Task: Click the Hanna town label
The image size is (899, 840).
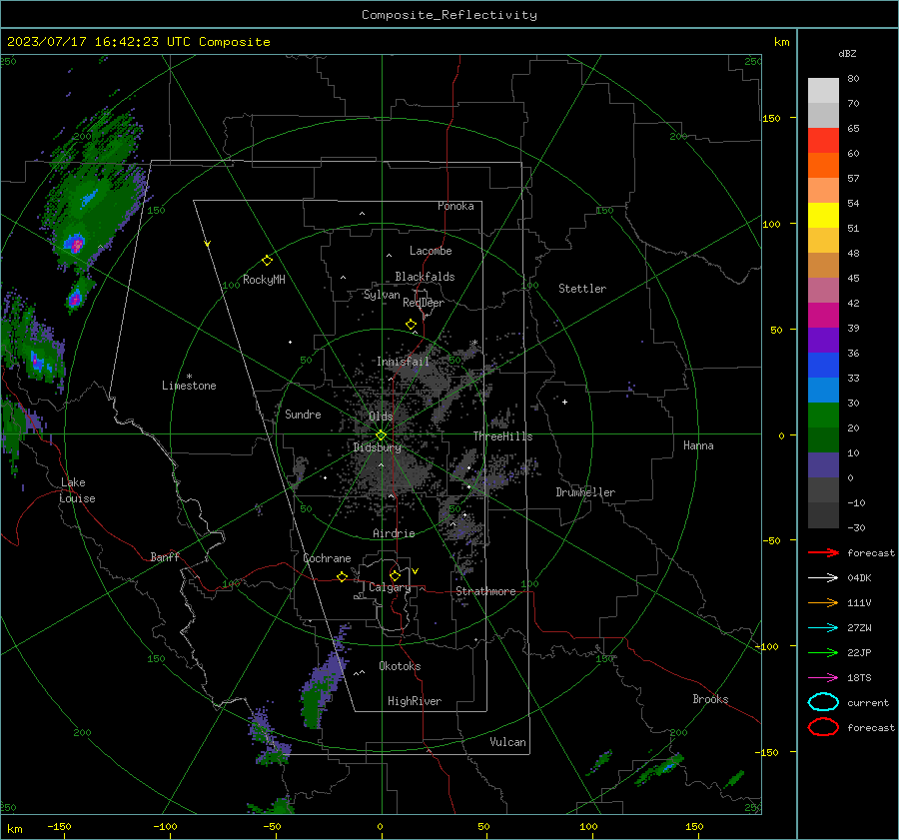Action: point(698,445)
